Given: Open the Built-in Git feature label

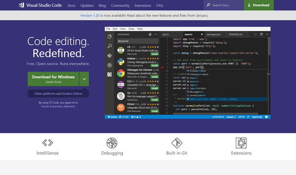Looking at the screenshot, I should pos(177,153).
